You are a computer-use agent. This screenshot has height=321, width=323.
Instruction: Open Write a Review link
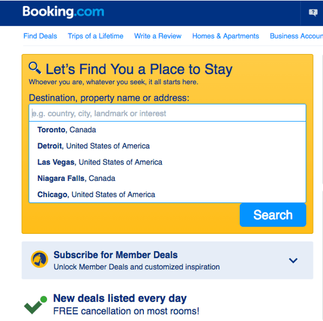[x=158, y=36]
